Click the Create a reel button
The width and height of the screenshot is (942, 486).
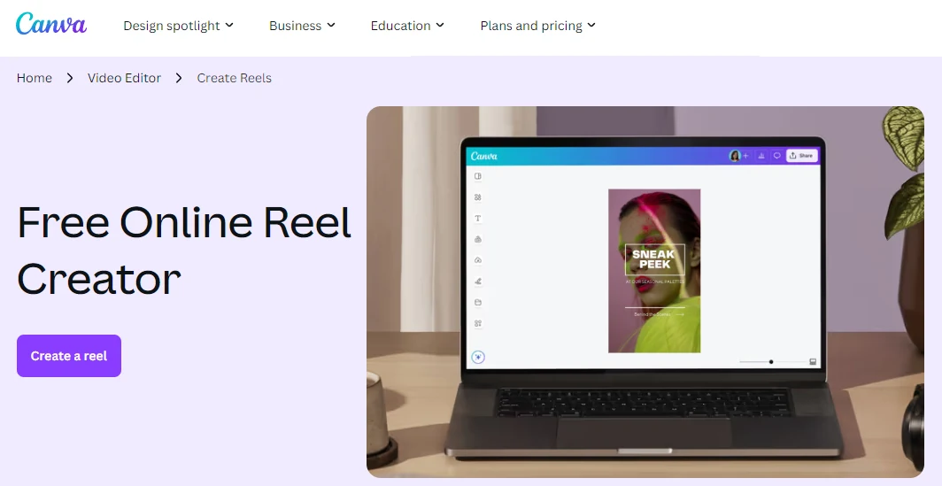tap(69, 356)
